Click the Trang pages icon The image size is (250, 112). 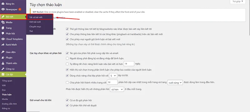coord(3,28)
